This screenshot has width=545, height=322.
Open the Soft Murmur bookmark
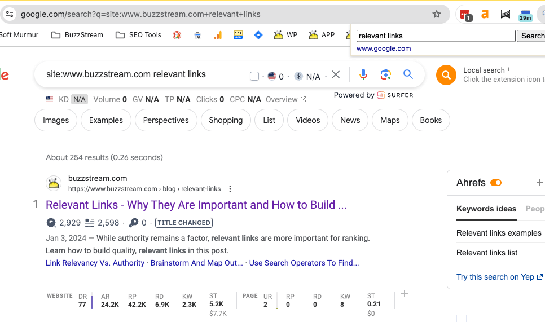19,35
